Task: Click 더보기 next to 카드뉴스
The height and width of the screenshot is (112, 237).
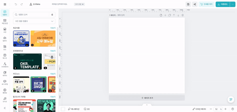Action: [53, 74]
